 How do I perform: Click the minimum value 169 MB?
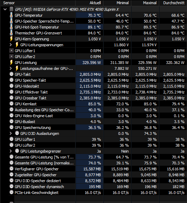123,187
